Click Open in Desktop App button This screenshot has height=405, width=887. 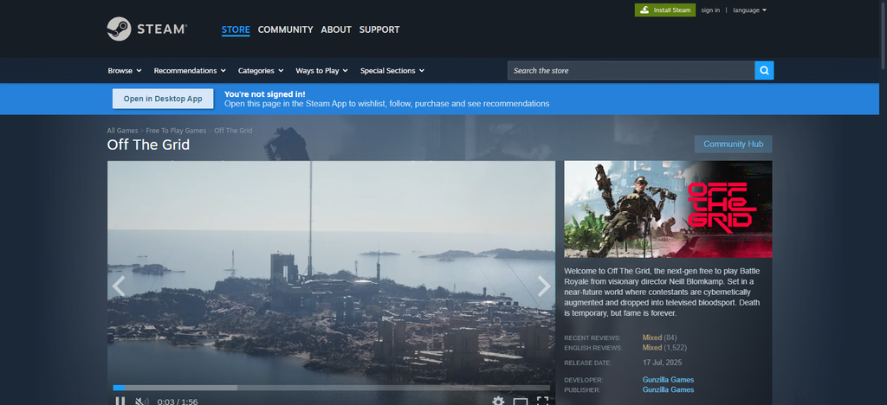click(x=163, y=99)
